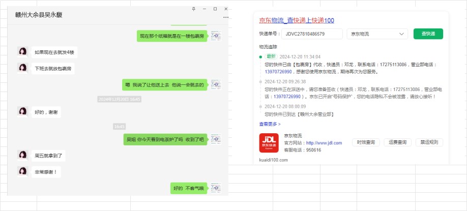Click the message "下班去就放包裹房"
The height and width of the screenshot is (211, 467).
pos(53,69)
